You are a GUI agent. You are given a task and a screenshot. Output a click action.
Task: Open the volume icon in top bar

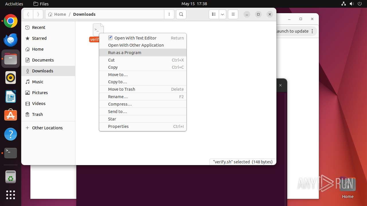coord(352,4)
